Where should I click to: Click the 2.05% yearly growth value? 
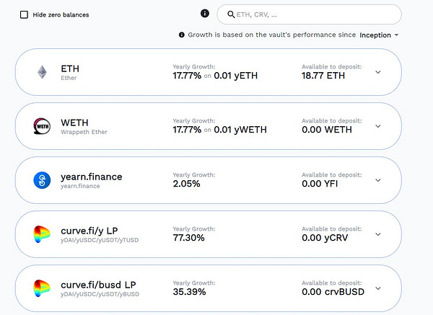(x=186, y=183)
